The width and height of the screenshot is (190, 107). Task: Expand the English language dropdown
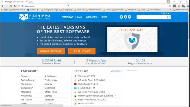tap(165, 13)
